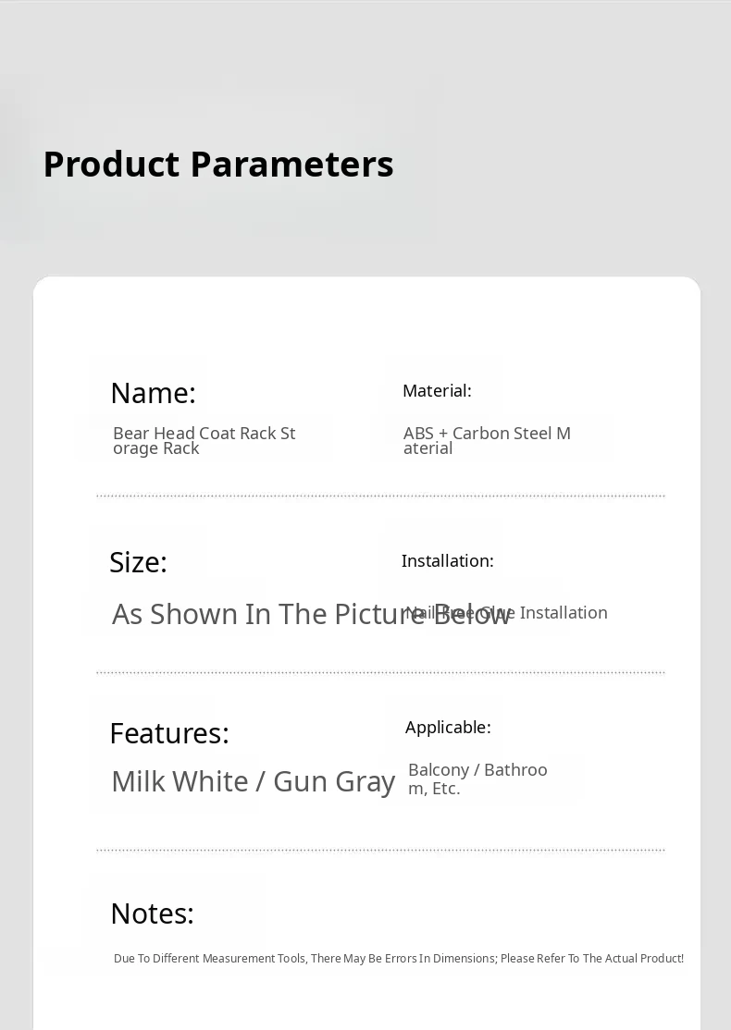731x1030 pixels.
Task: Select the 'Size:' label
Action: tap(138, 562)
